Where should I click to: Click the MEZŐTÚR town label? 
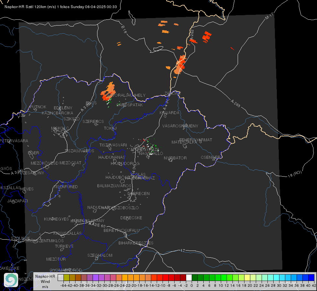[56, 259]
